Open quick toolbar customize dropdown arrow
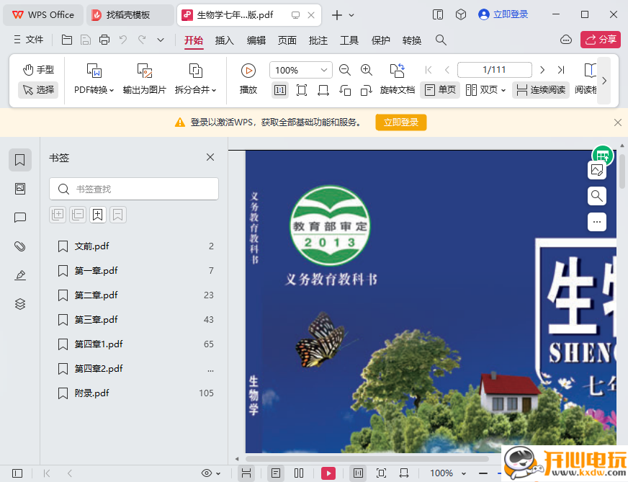Screen dimensions: 628x482 [161, 40]
